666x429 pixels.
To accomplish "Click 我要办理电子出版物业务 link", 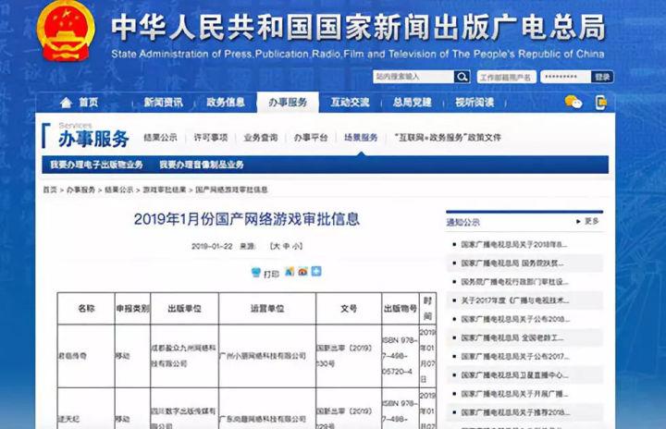I will (x=96, y=165).
